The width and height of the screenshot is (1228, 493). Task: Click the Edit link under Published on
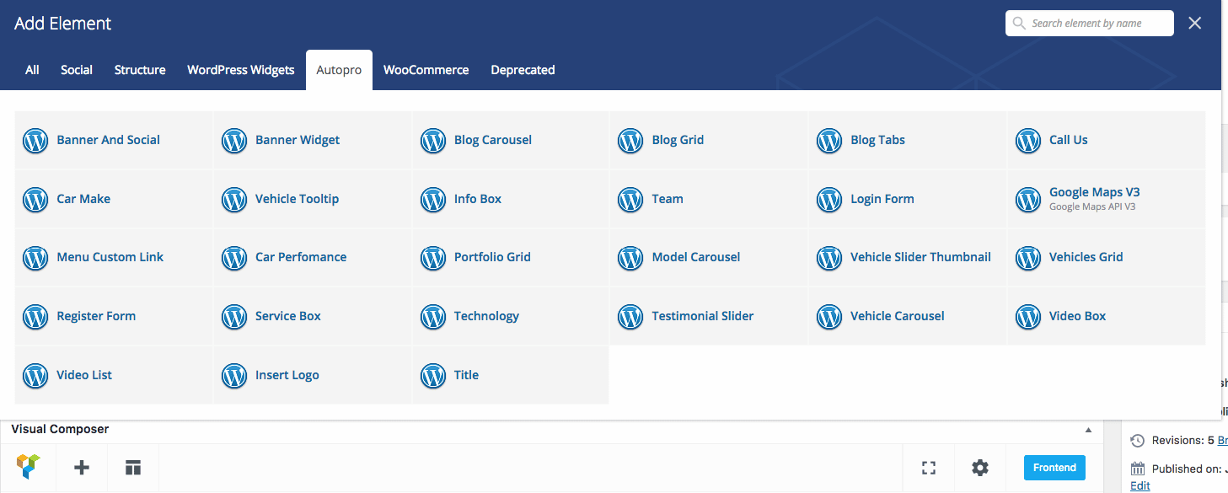click(x=1140, y=485)
